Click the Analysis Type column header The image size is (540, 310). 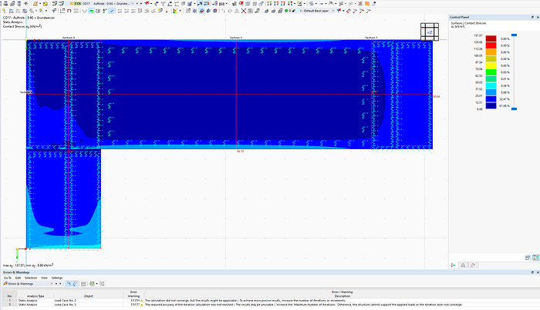pos(35,295)
